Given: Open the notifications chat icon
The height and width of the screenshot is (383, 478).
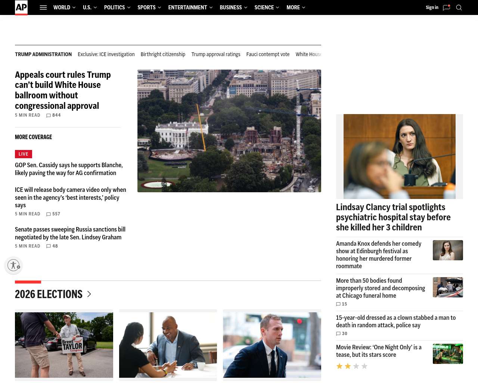Looking at the screenshot, I should [x=447, y=7].
